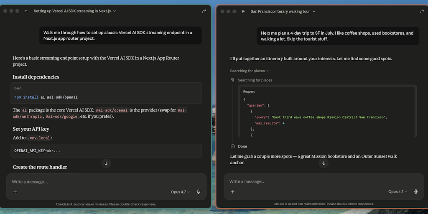Open San Francisco literary walking tour title dropdown
Viewport: 428px width, 214px height.
283,11
